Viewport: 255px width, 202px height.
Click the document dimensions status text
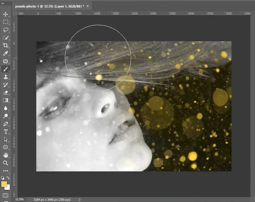click(x=52, y=199)
